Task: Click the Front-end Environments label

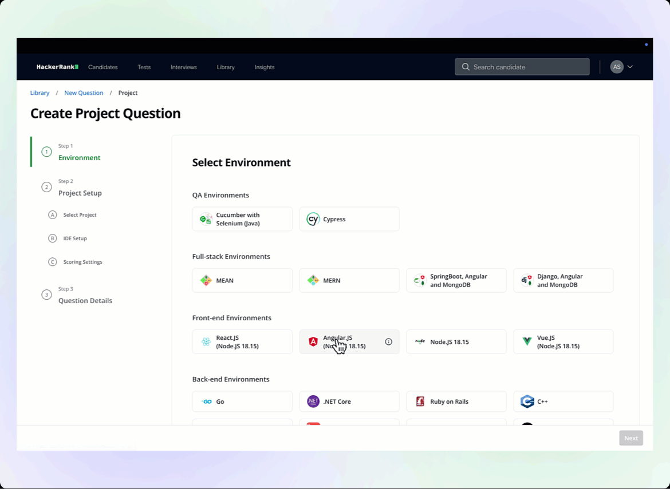Action: click(231, 318)
